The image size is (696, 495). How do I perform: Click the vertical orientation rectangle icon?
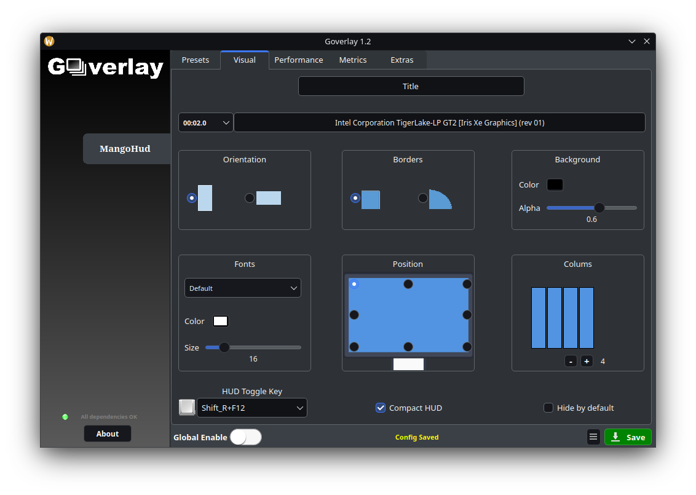click(x=205, y=198)
